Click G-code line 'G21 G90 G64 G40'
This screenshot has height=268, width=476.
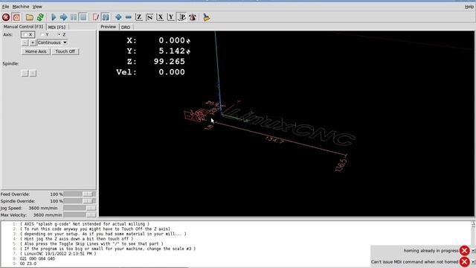point(37,258)
